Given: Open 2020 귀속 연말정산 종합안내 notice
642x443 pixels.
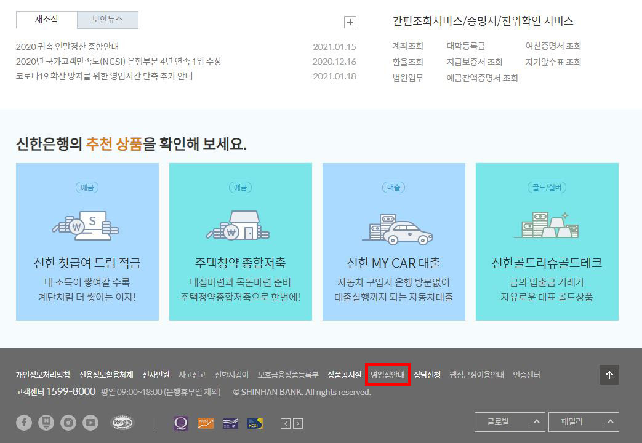Looking at the screenshot, I should 67,47.
